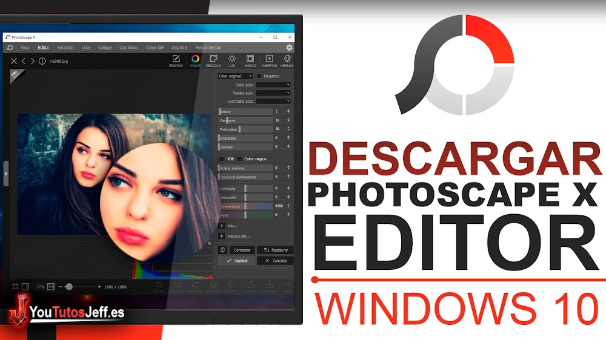Open the Edición tool icon
Screen dimensions: 606x340
[x=176, y=60]
